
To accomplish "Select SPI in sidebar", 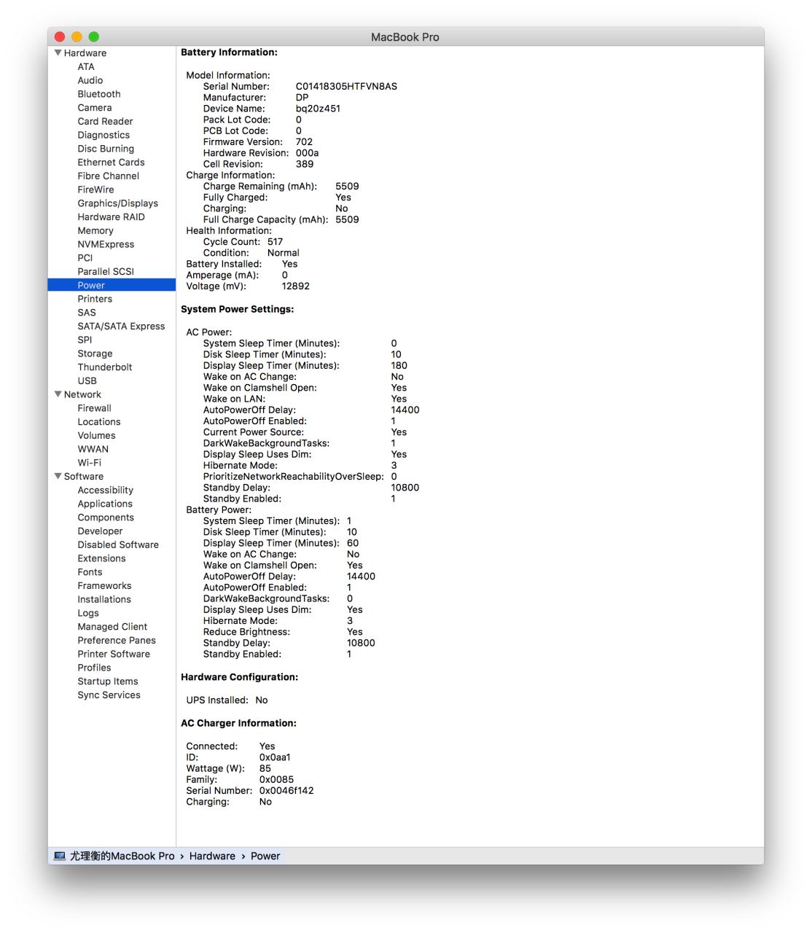I will tap(85, 340).
